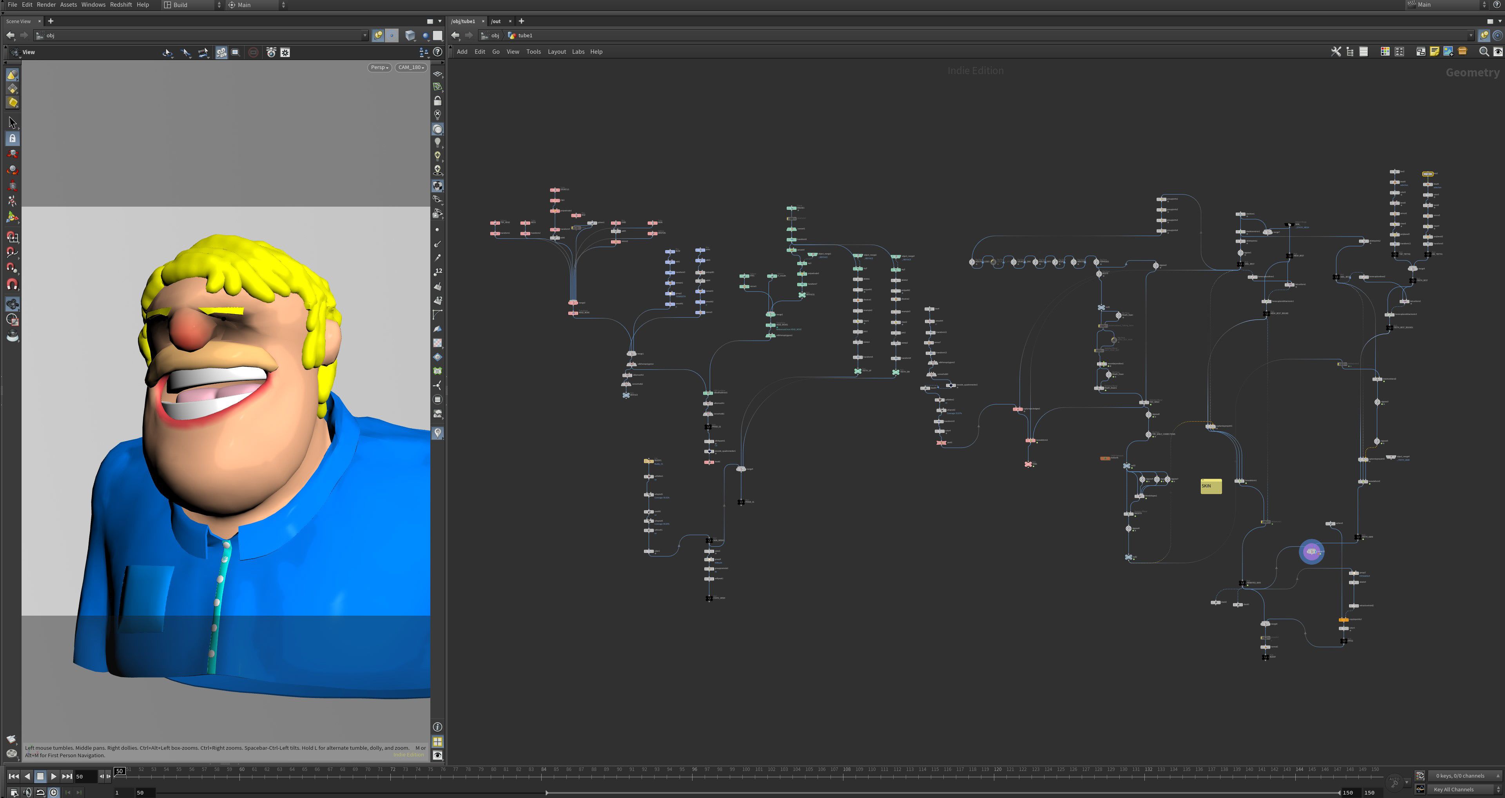
Task: Expand the Key All Channels dropdown
Action: click(x=1463, y=789)
